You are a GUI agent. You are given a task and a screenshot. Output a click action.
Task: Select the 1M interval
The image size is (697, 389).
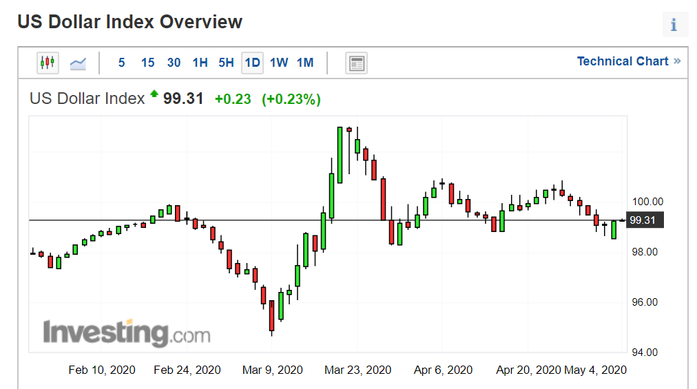point(305,63)
